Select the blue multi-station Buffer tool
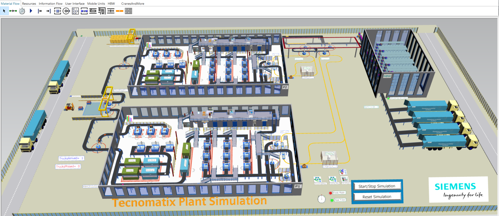499x216 pixels. click(84, 11)
